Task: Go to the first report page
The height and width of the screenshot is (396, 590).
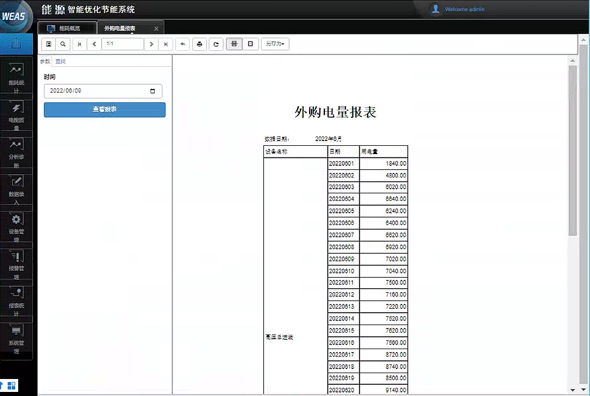Action: pyautogui.click(x=79, y=44)
